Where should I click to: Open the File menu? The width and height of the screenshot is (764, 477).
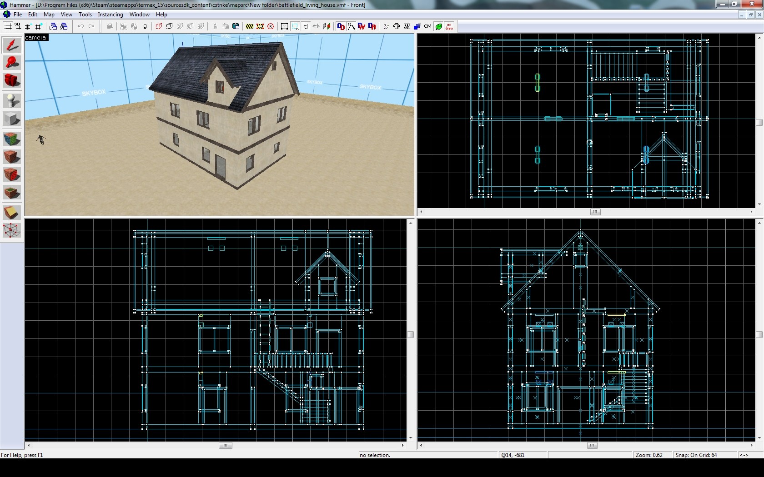point(18,15)
